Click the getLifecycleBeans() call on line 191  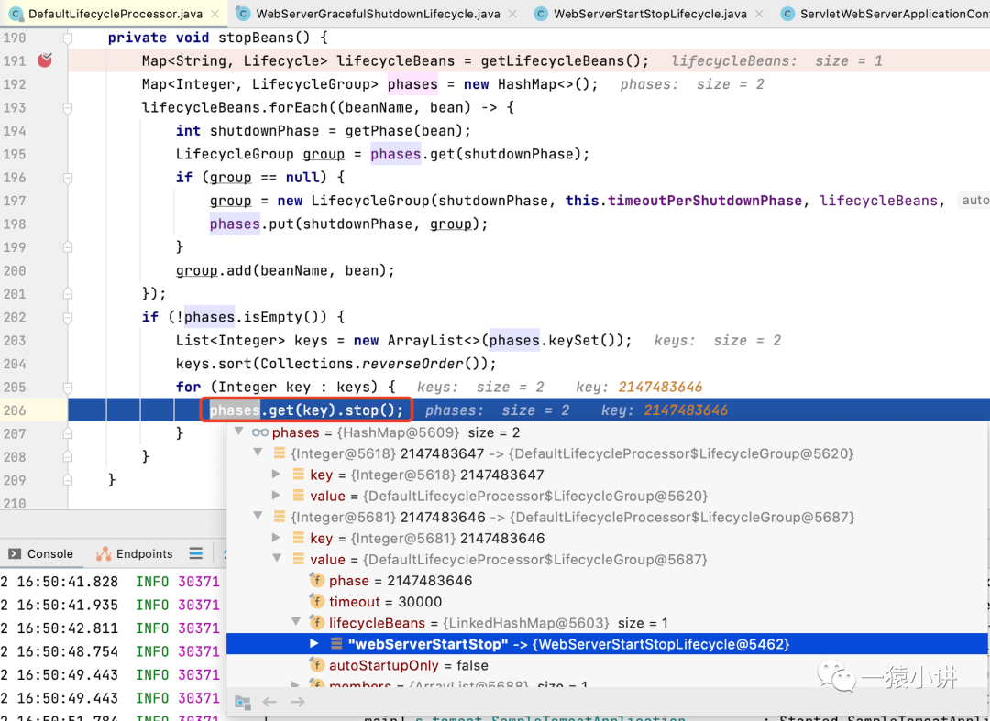point(561,61)
